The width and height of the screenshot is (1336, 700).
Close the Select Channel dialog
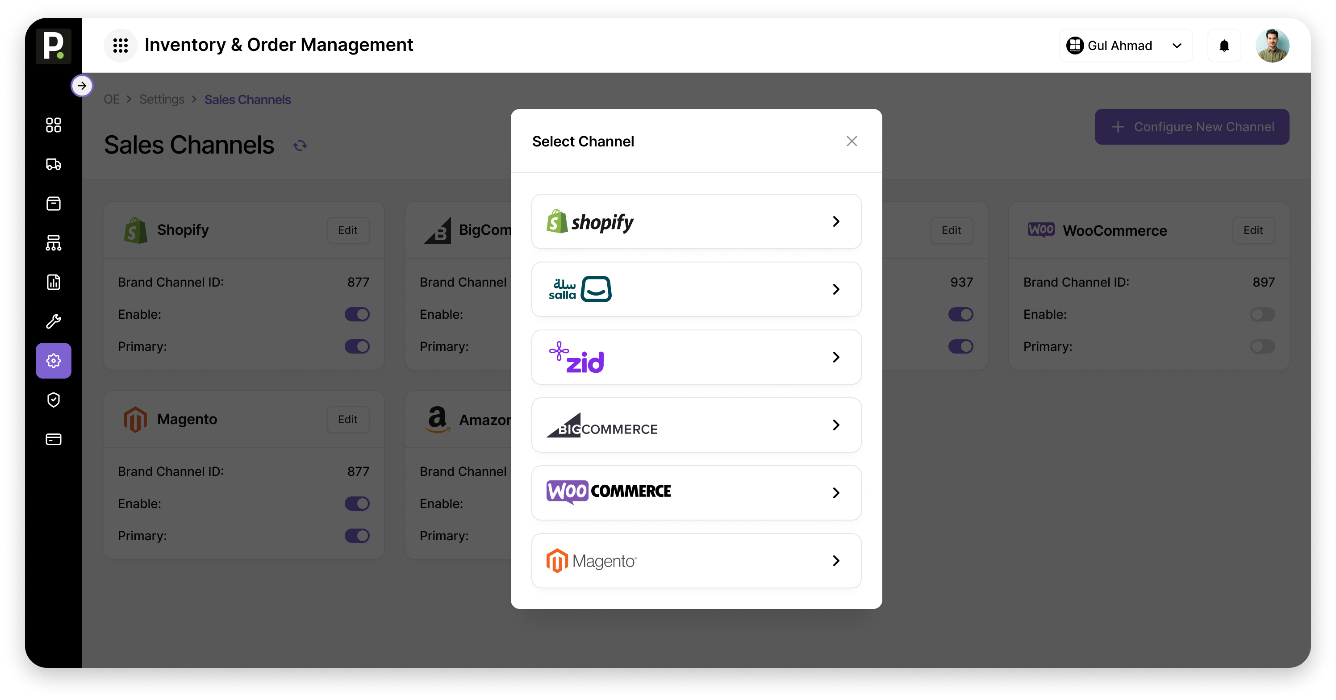(852, 141)
